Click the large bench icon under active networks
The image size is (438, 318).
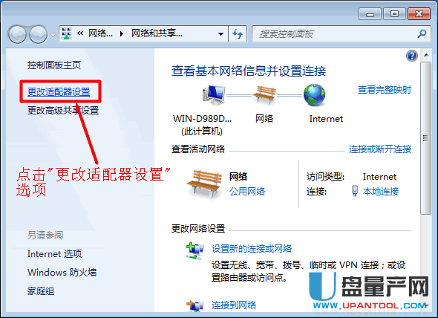pos(204,184)
